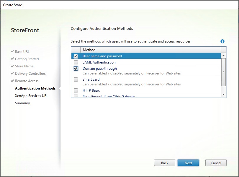Screen dimensions: 239x177
Task: Click the Back button
Action: point(165,163)
